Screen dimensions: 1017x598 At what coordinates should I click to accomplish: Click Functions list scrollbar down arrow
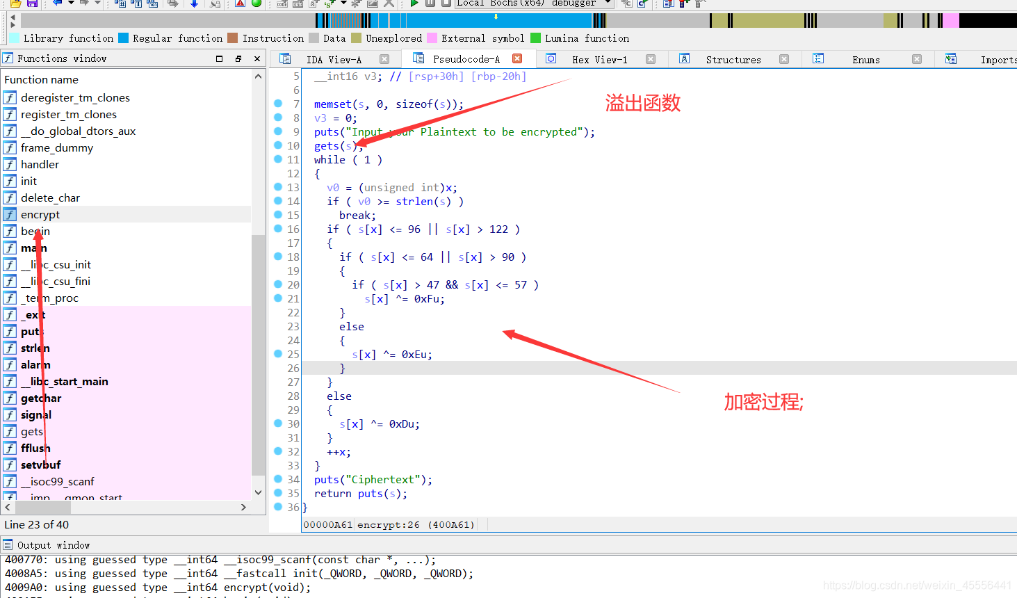click(x=259, y=492)
